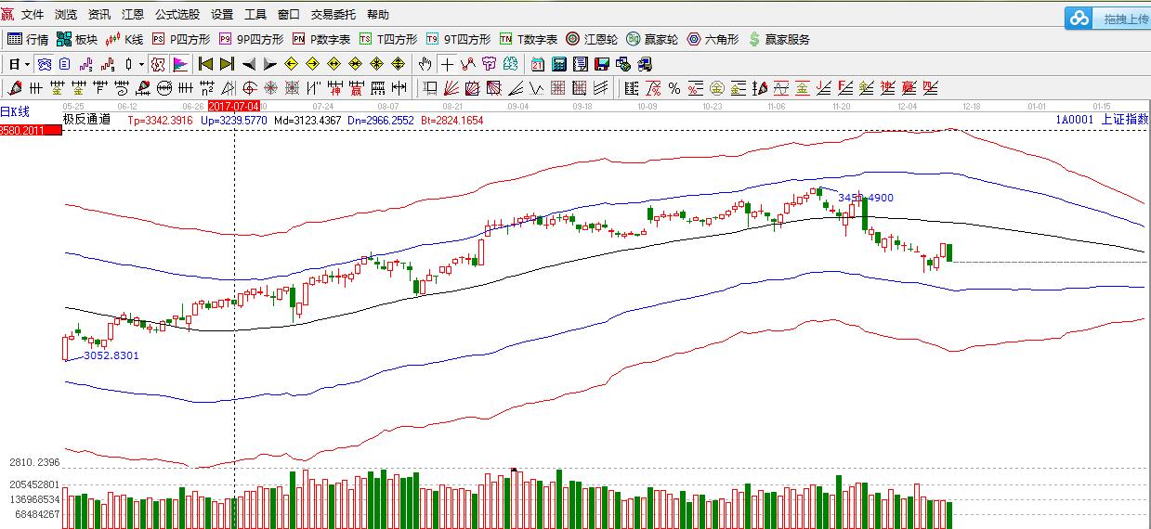Screen dimensions: 1151x529
Task: Click the 赢家服务 service link
Action: point(786,39)
